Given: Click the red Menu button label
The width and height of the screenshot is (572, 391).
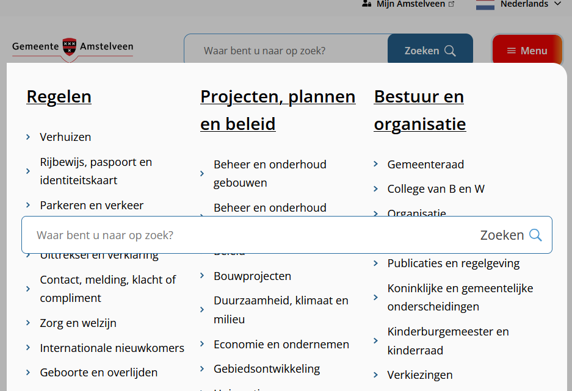Looking at the screenshot, I should [x=534, y=51].
